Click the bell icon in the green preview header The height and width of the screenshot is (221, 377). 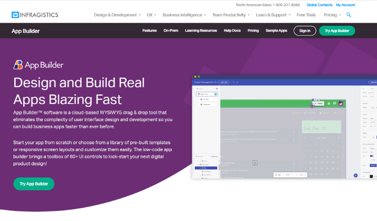328,104
